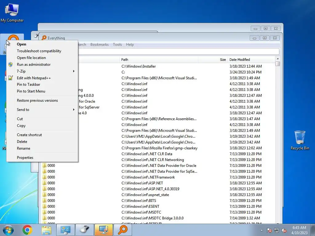Minimize the Everything window
The width and height of the screenshot is (315, 236).
(254, 38)
